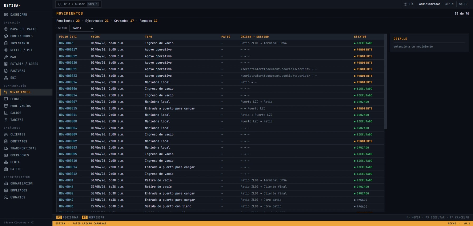Click the Pool Vacíos archive icon
473x226 pixels.
coord(6,106)
